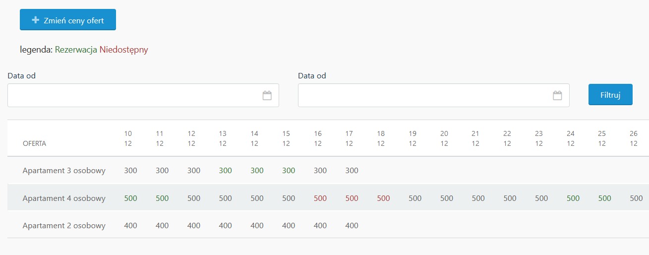Viewport: 649px width, 255px height.
Task: Click green 300 price under 13 12
Action: tap(225, 171)
